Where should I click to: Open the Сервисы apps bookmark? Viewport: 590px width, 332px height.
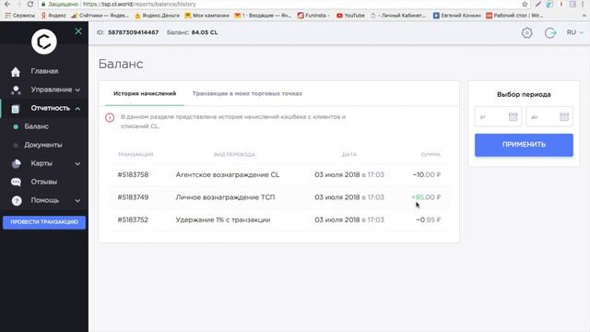(19, 16)
